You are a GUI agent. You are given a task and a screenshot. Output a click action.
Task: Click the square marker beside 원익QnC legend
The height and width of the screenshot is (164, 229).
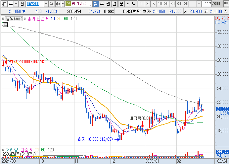click(3, 19)
